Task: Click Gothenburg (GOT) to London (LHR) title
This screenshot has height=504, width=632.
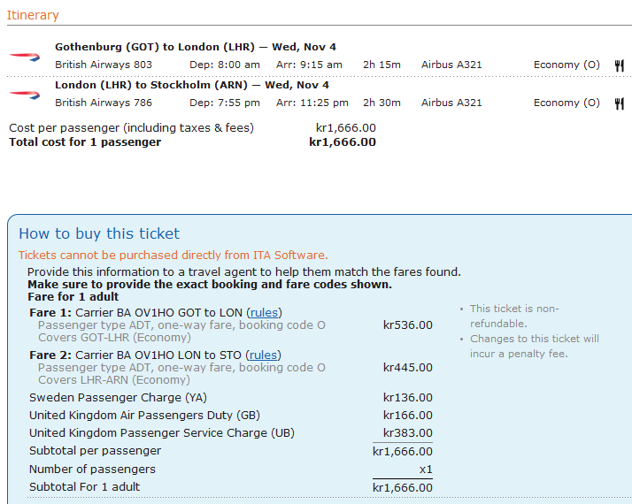Action: coord(195,47)
